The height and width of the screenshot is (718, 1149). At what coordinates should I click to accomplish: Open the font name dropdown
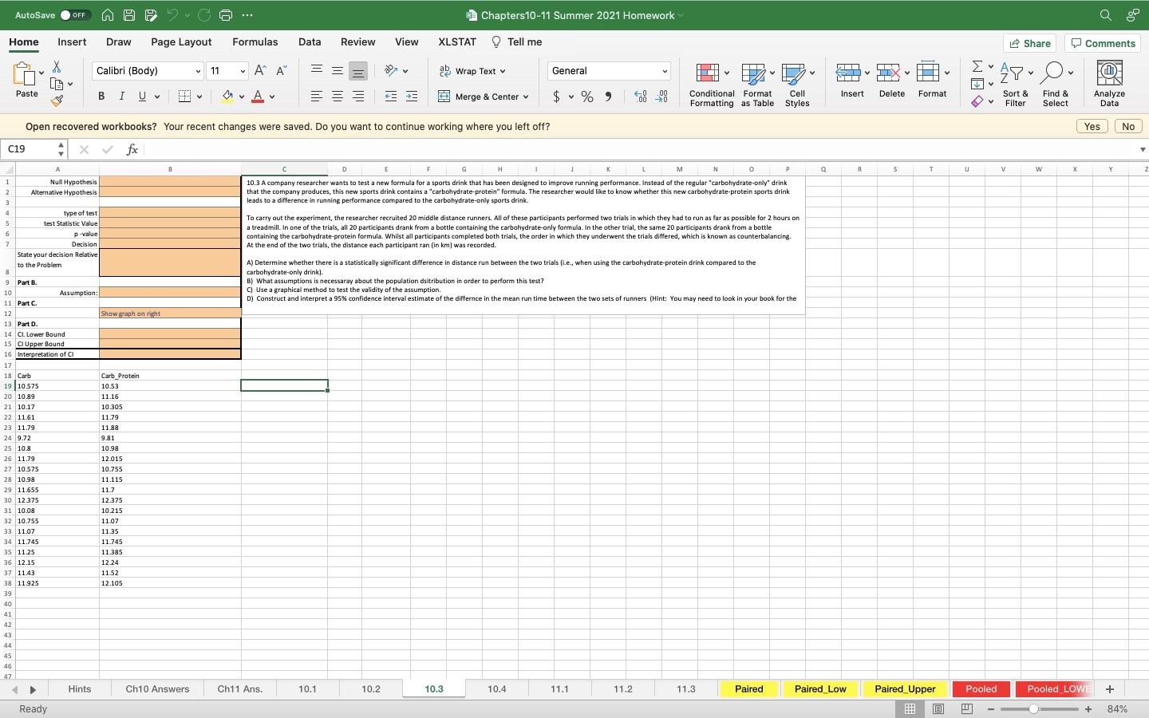[x=198, y=71]
